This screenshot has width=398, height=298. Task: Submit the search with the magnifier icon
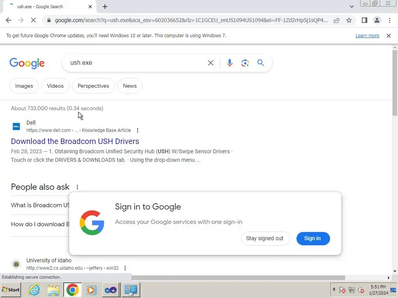click(260, 63)
